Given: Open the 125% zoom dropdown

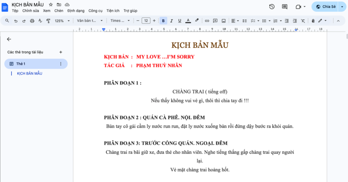Looking at the screenshot, I should point(62,21).
